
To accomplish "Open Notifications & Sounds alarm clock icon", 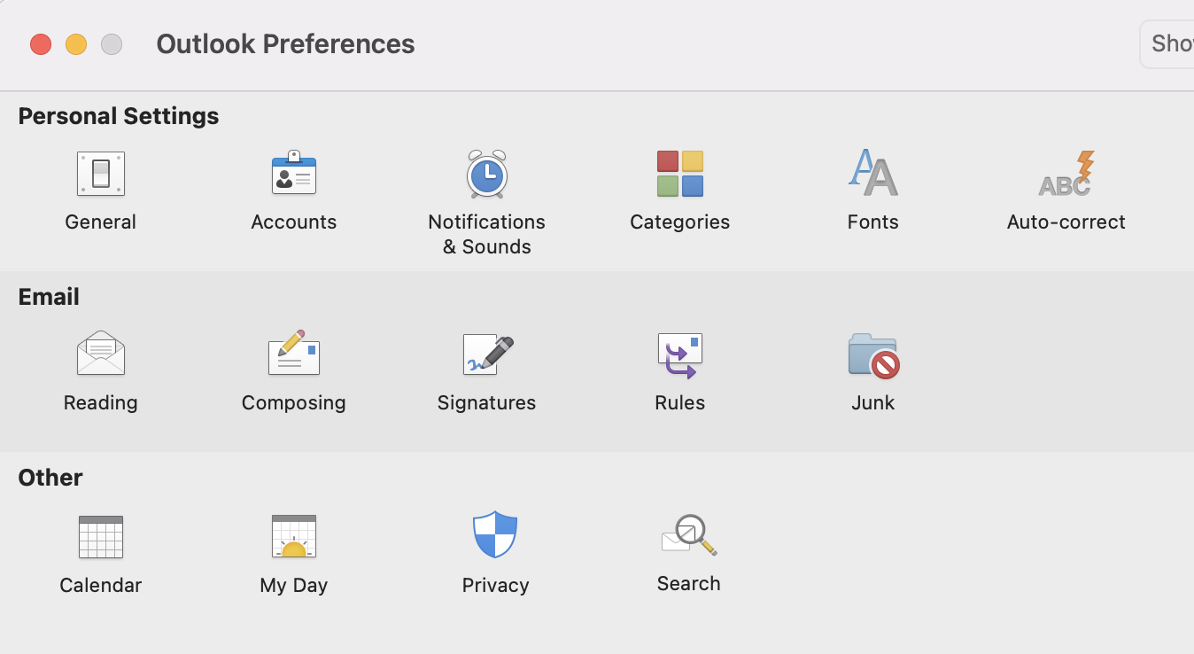I will pyautogui.click(x=486, y=174).
